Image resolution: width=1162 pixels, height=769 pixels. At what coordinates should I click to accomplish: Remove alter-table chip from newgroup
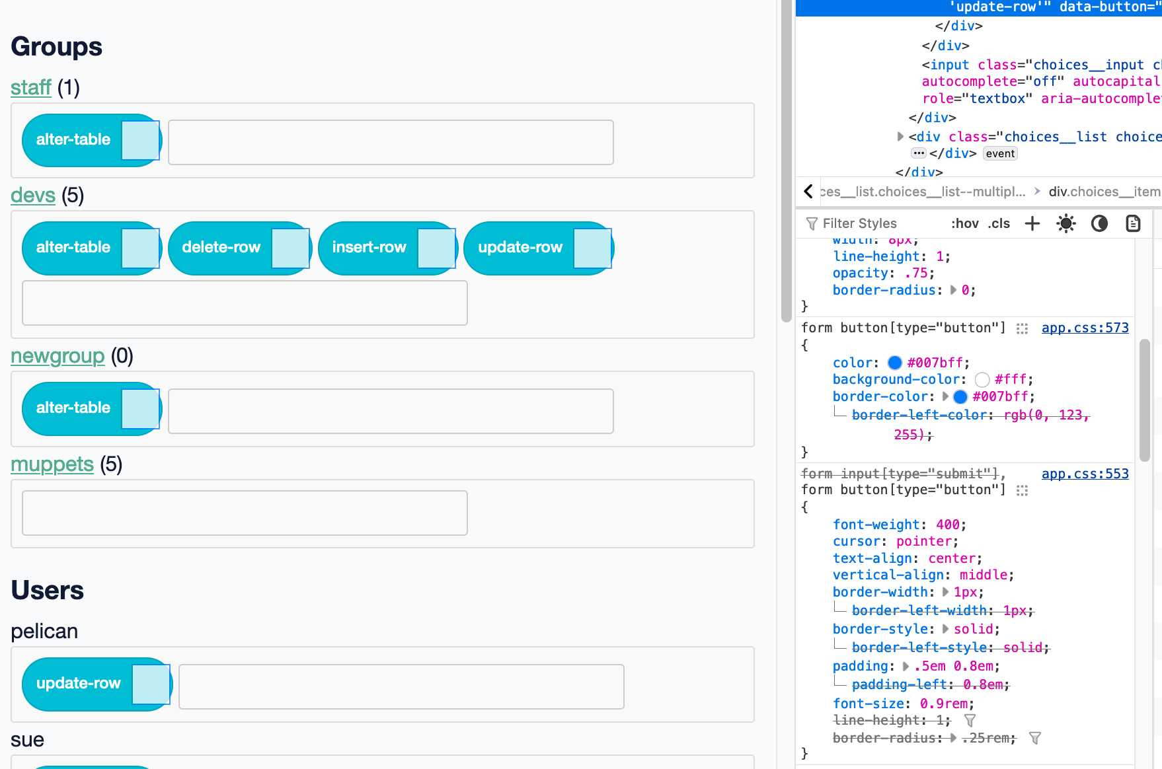[x=141, y=408]
